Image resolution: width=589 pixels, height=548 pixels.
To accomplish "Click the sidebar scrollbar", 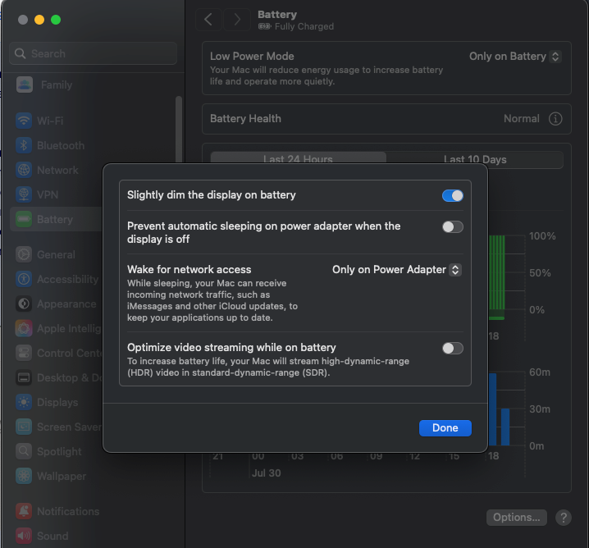I will 179,130.
